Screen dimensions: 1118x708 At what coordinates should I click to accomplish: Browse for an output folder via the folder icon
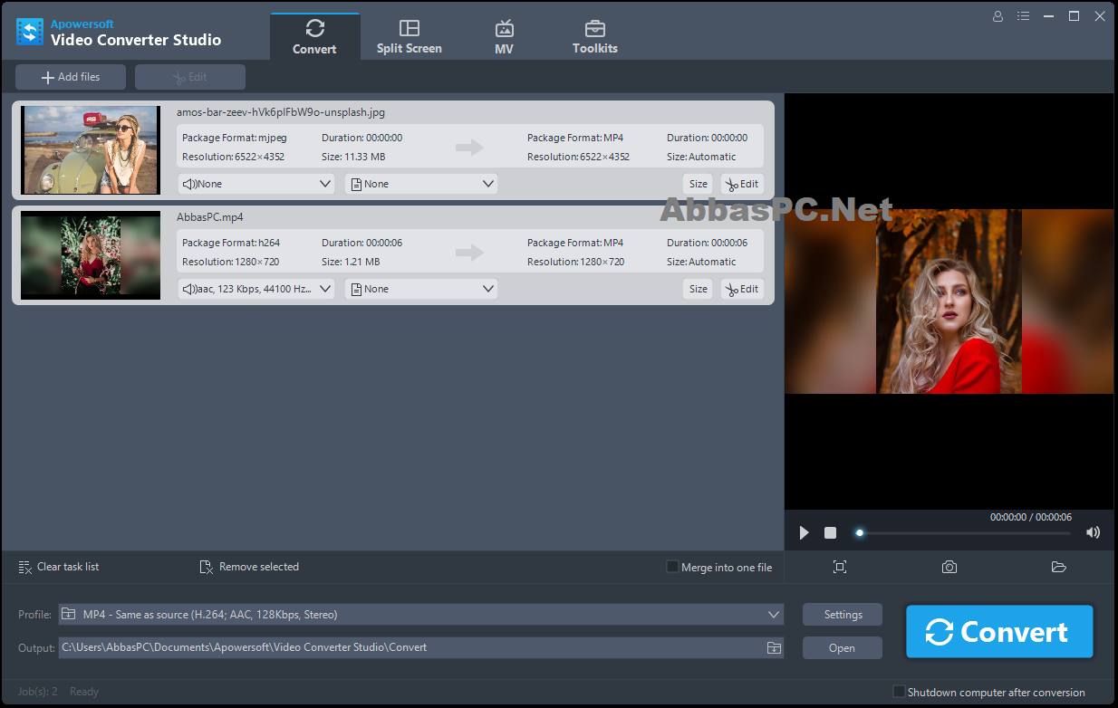tap(774, 647)
